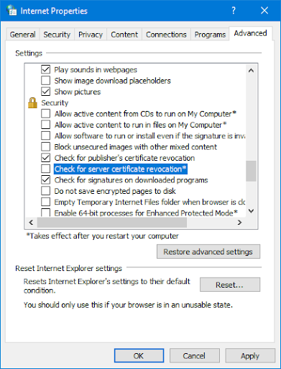The height and width of the screenshot is (369, 281).
Task: Switch to the Security tab
Action: (x=57, y=35)
